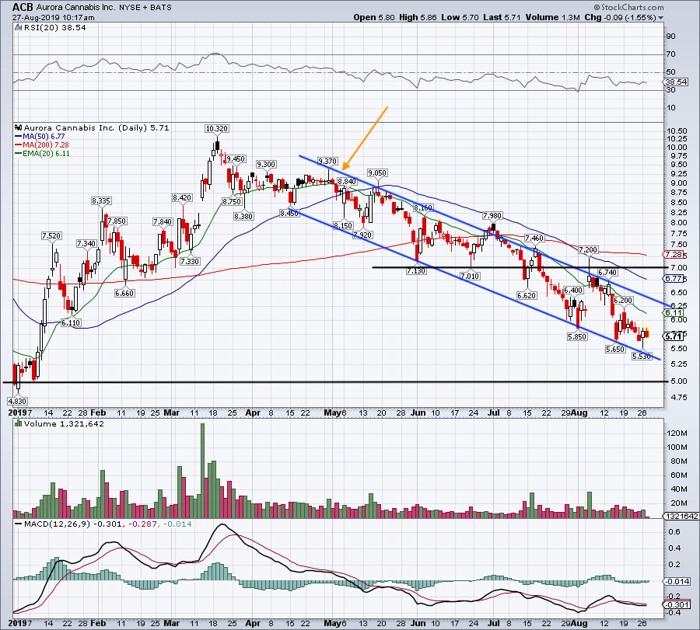The width and height of the screenshot is (700, 630).
Task: Click the 8.335 price label
Action: (101, 201)
